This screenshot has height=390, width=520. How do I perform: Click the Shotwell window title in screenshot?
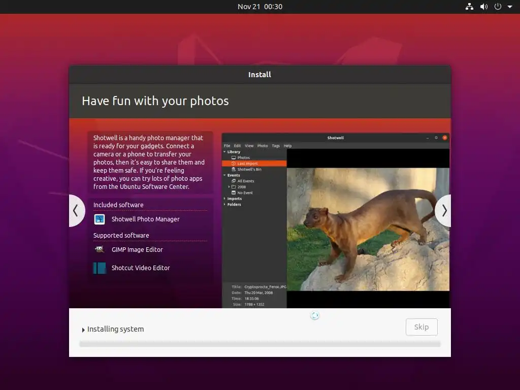pos(336,138)
